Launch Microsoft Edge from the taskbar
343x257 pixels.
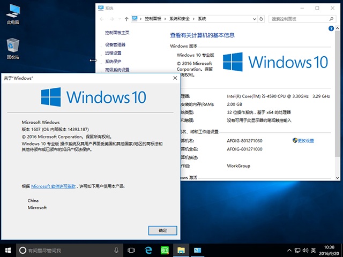pos(148,250)
